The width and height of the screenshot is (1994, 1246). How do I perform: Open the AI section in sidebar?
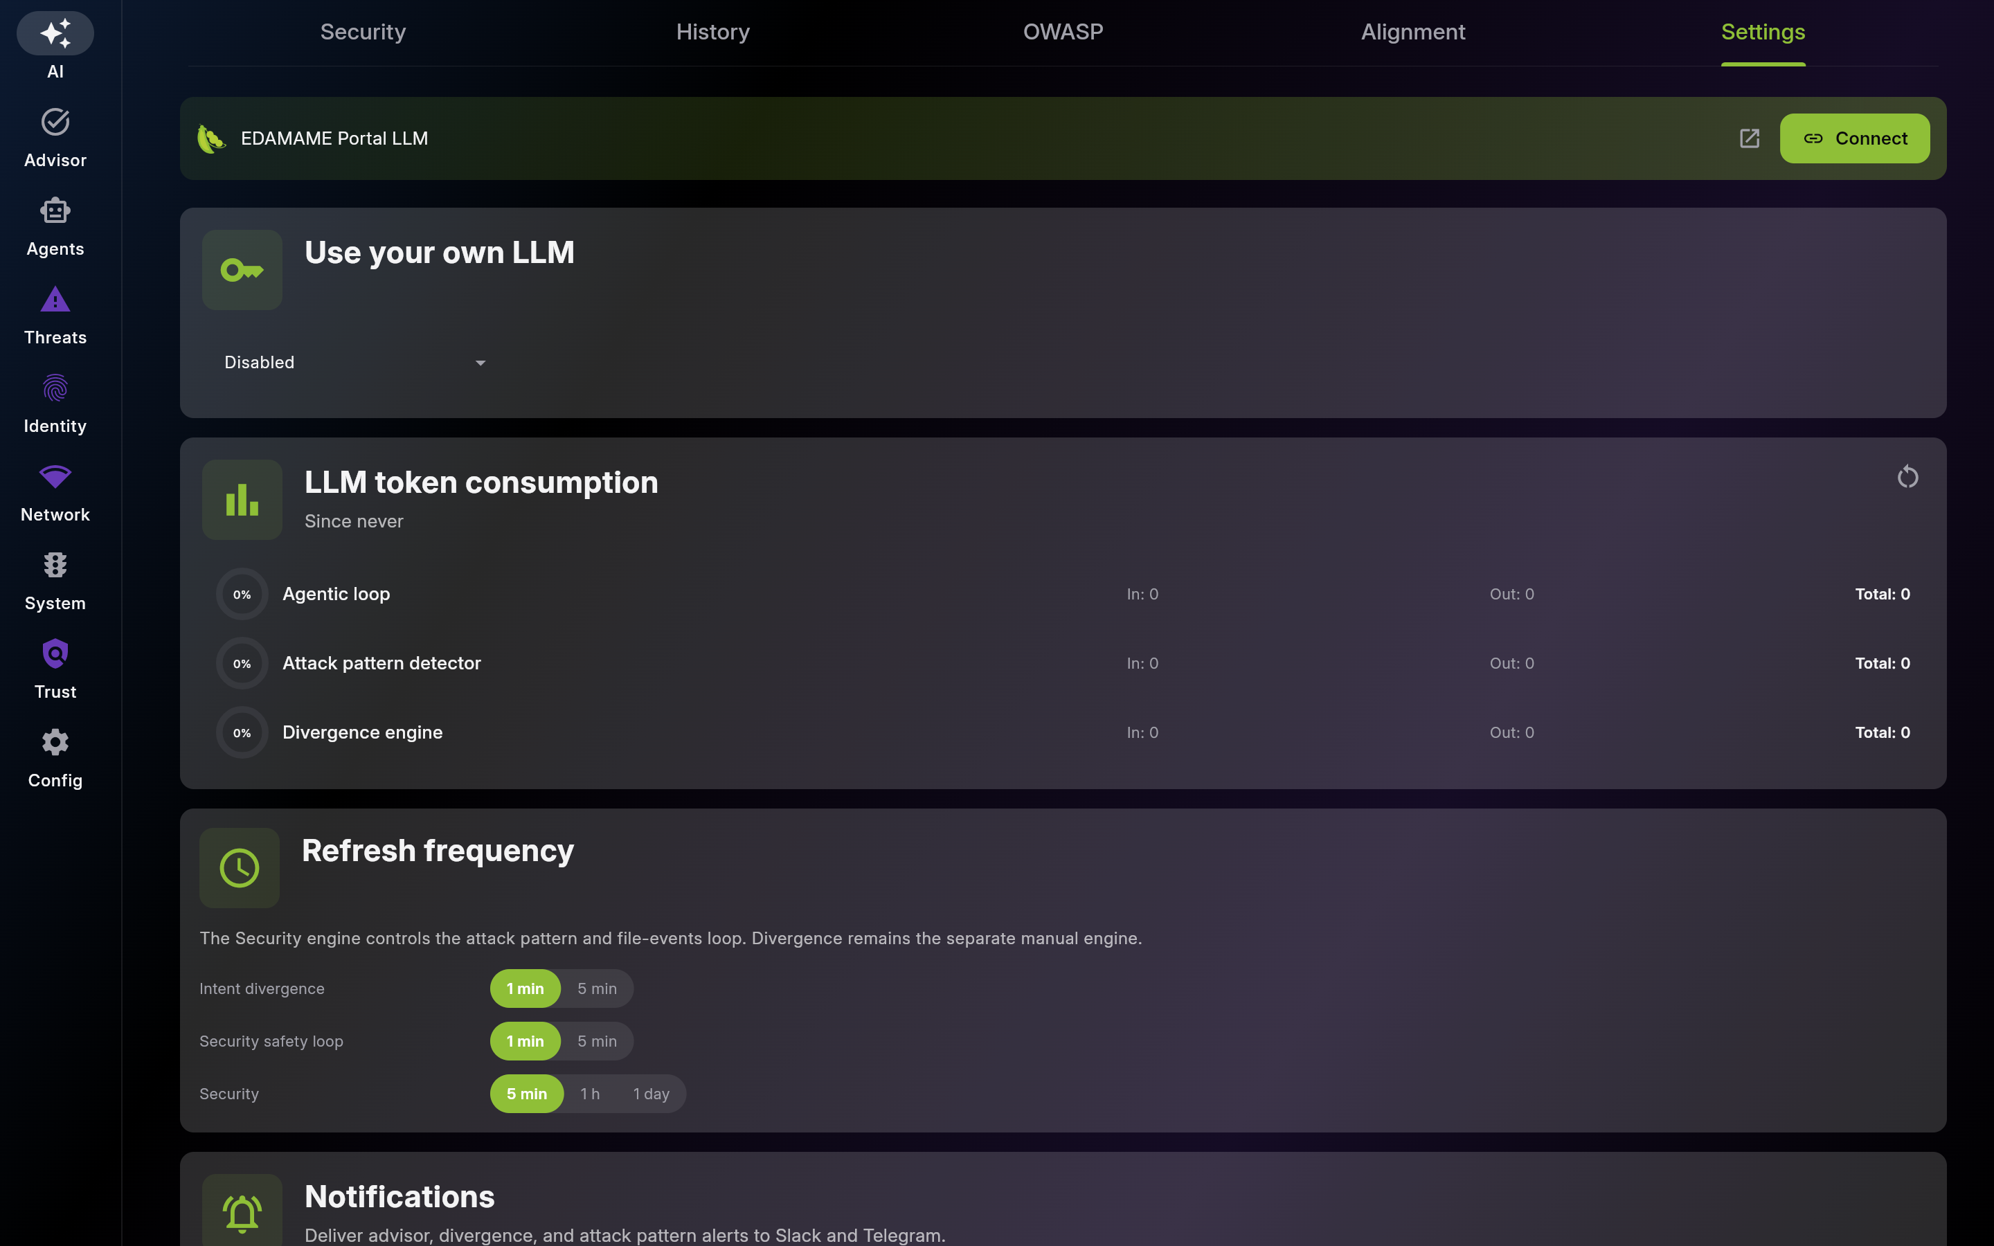[55, 46]
